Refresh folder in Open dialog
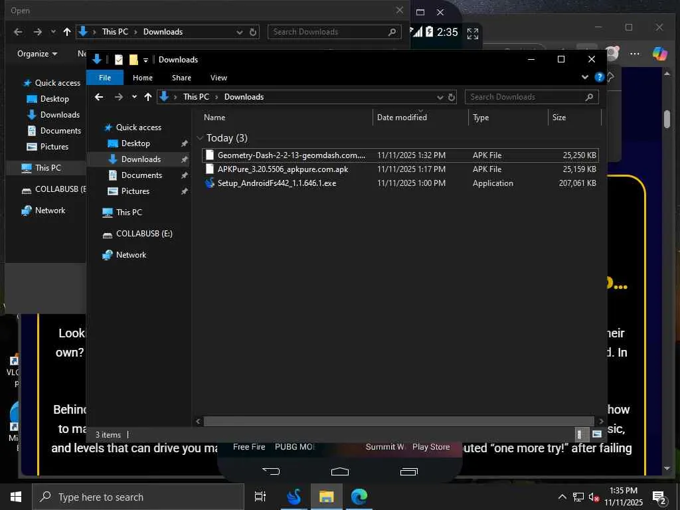Screen dimensions: 680x510 [253, 32]
